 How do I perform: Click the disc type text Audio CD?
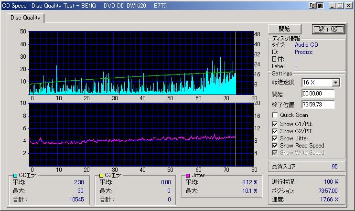click(306, 45)
